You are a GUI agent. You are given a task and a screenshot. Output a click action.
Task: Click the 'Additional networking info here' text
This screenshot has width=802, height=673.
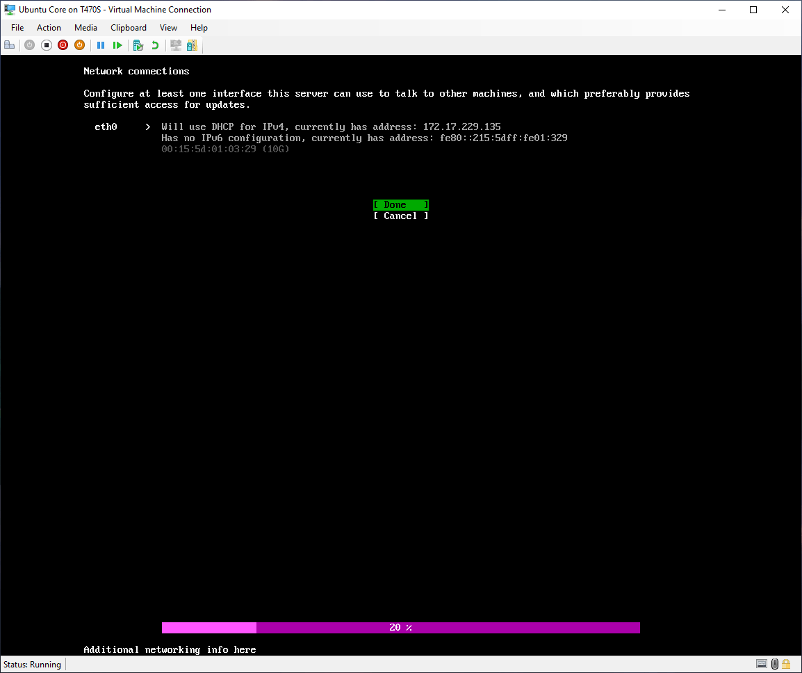click(x=170, y=649)
